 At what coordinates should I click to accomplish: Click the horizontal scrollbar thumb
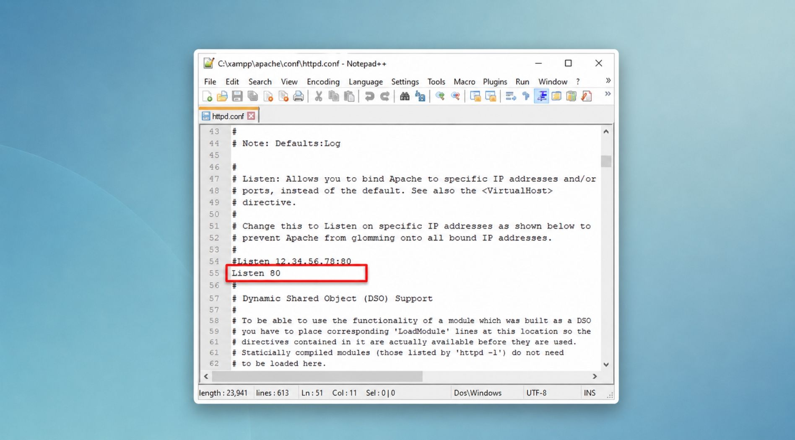[x=317, y=376]
